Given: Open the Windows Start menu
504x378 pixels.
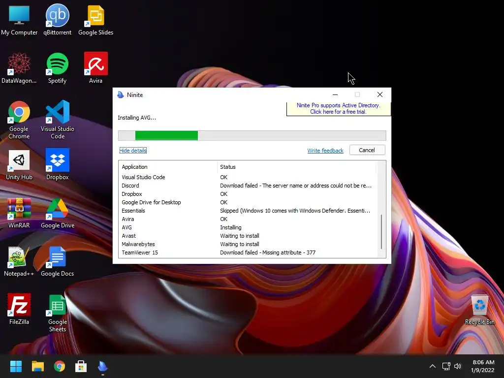Looking at the screenshot, I should (16, 366).
